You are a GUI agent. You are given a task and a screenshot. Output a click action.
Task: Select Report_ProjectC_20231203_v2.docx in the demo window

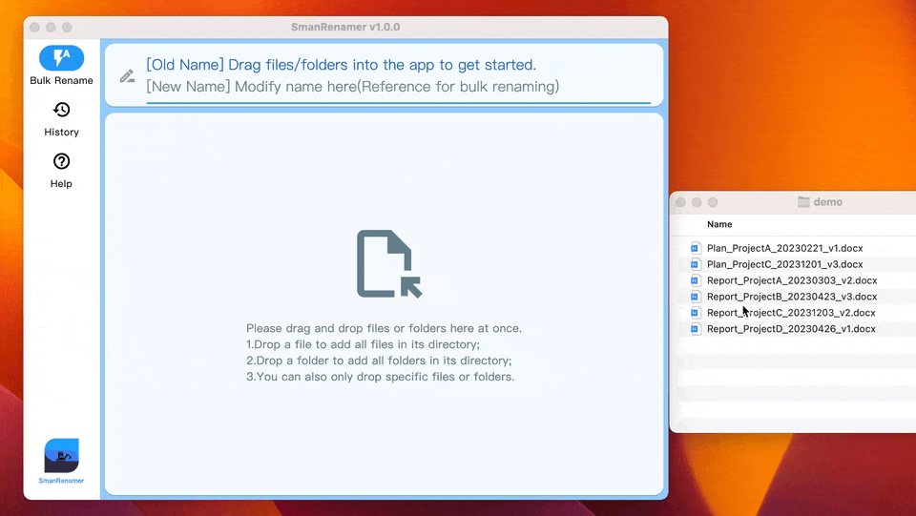coord(791,313)
